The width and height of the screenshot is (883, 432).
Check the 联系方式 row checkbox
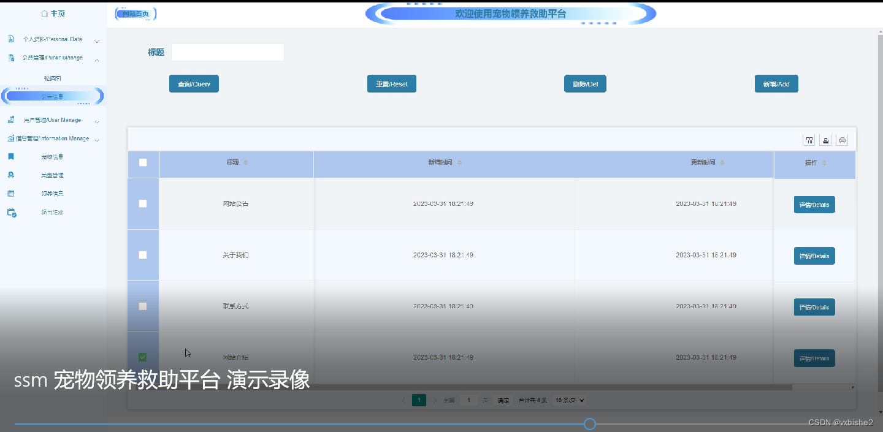[143, 306]
